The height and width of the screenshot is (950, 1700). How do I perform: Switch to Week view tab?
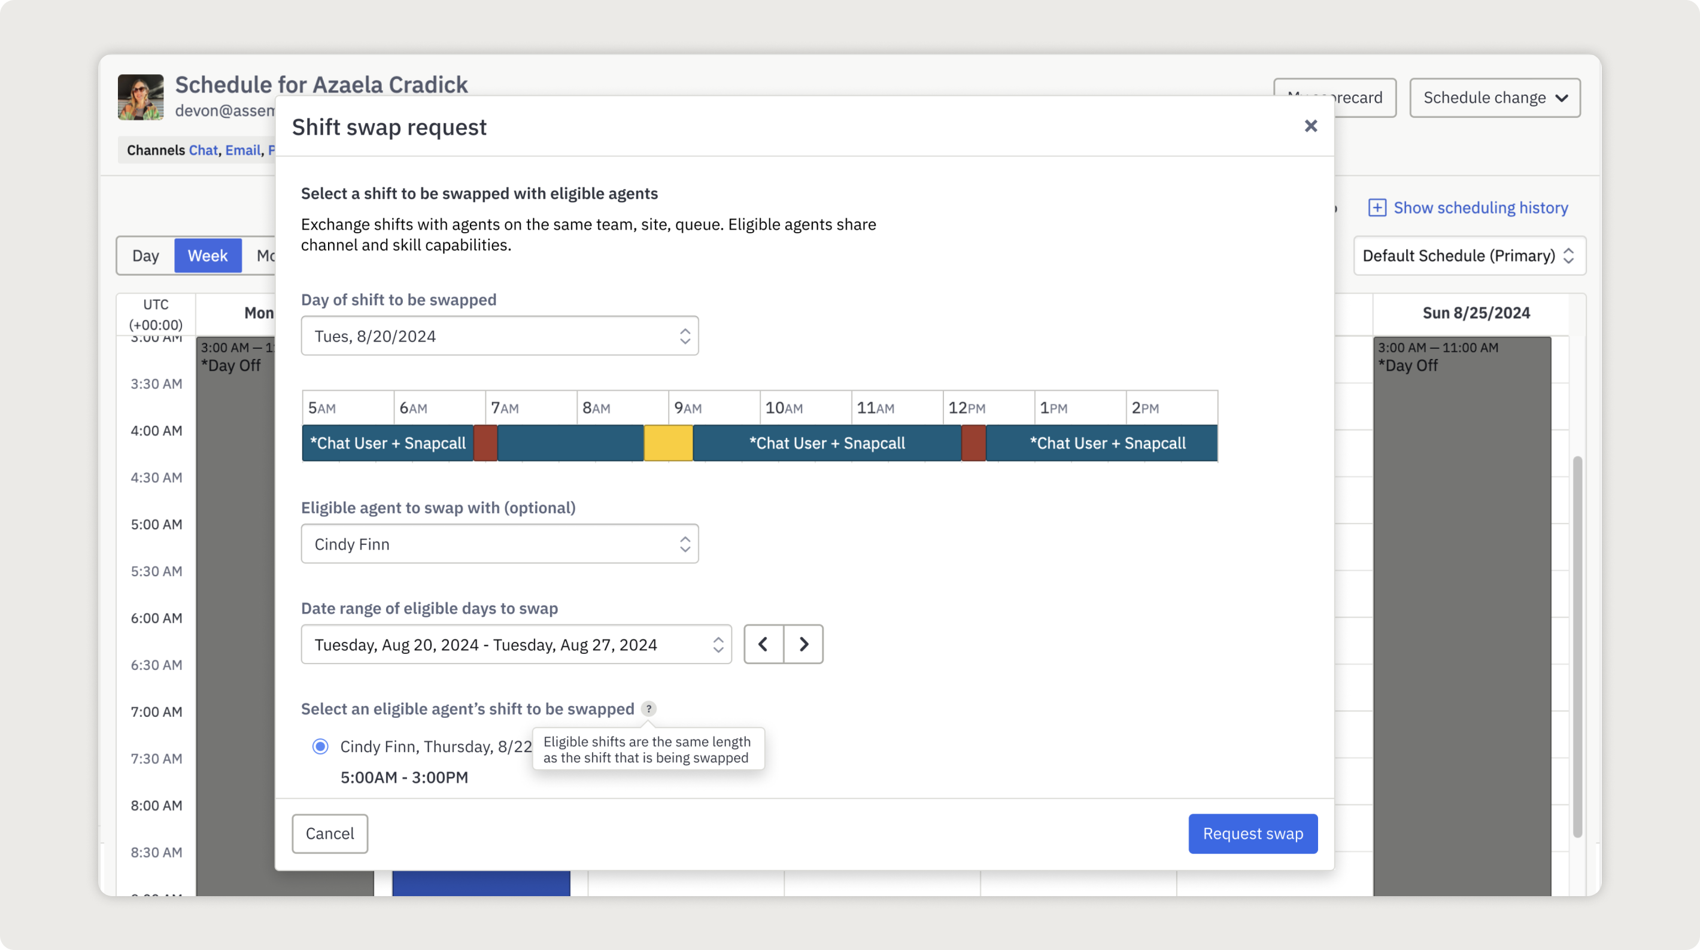coord(207,255)
